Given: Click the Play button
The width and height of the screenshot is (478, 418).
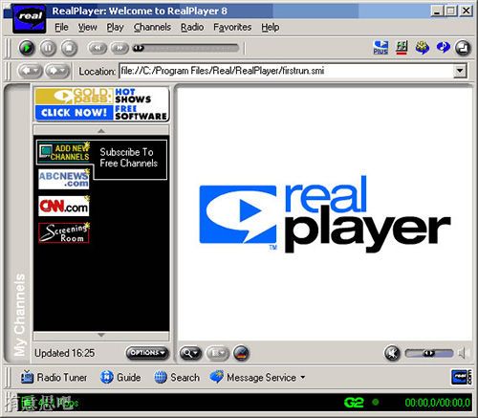Looking at the screenshot, I should pos(27,48).
